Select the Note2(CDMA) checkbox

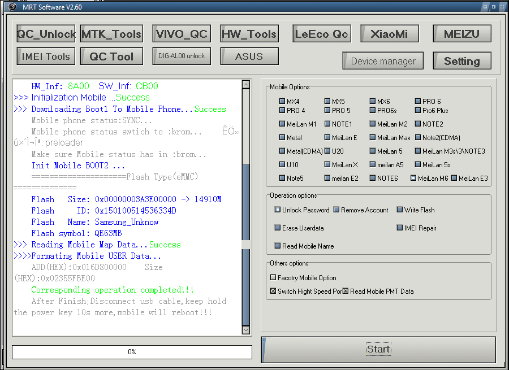tap(418, 137)
